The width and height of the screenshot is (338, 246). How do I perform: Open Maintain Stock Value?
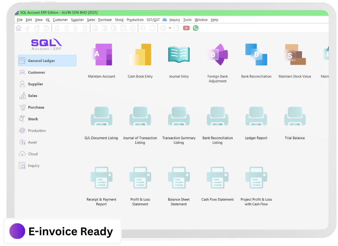[x=295, y=54]
